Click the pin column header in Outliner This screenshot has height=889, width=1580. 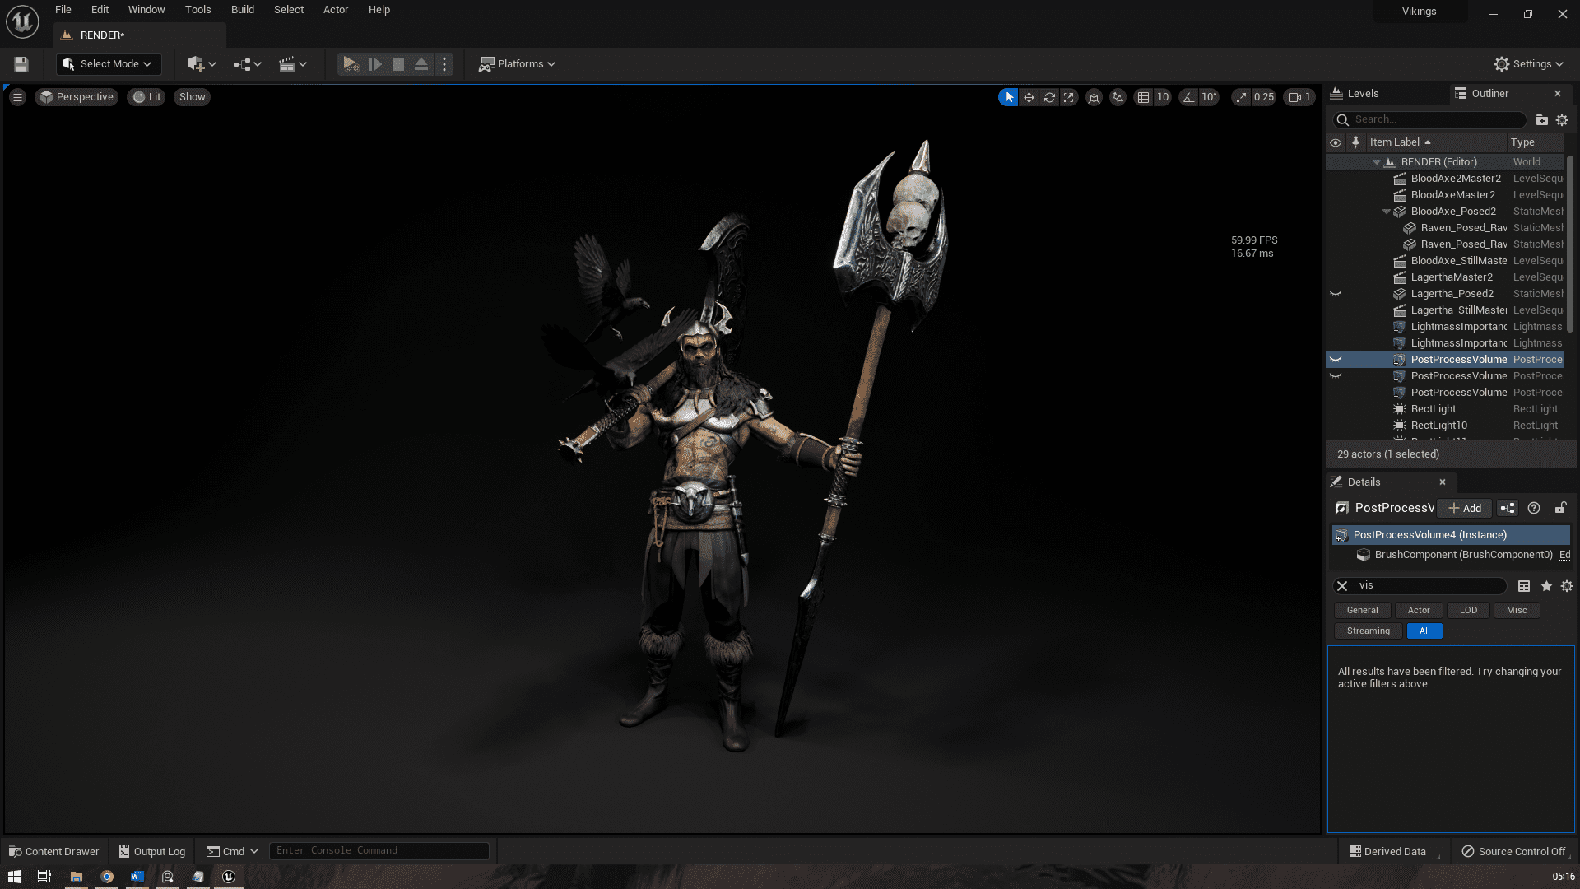point(1355,142)
